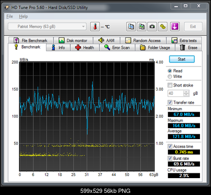
Task: Close the HD Tune Pro window
Action: 198,6
